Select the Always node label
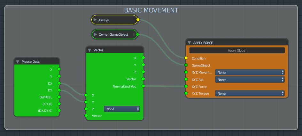Screen dimensions: 302x136 (104, 20)
